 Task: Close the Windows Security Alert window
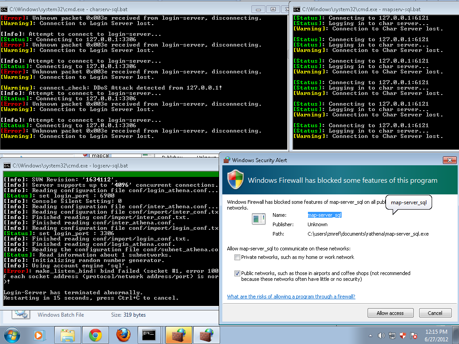click(450, 160)
